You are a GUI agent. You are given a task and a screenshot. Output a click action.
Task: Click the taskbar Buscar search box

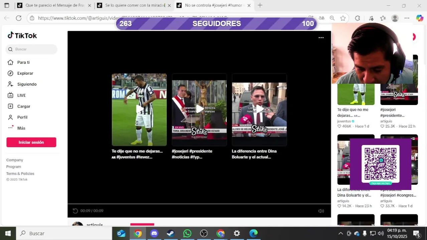(x=64, y=233)
